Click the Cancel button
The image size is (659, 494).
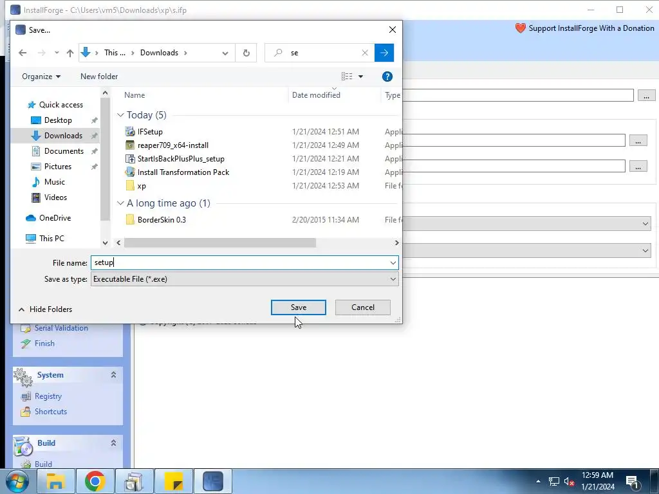[363, 307]
